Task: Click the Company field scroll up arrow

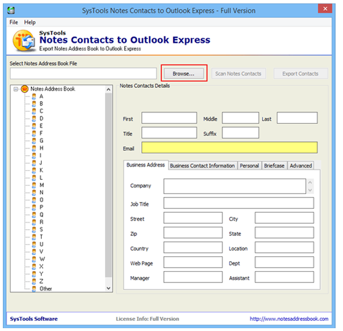Action: click(310, 182)
